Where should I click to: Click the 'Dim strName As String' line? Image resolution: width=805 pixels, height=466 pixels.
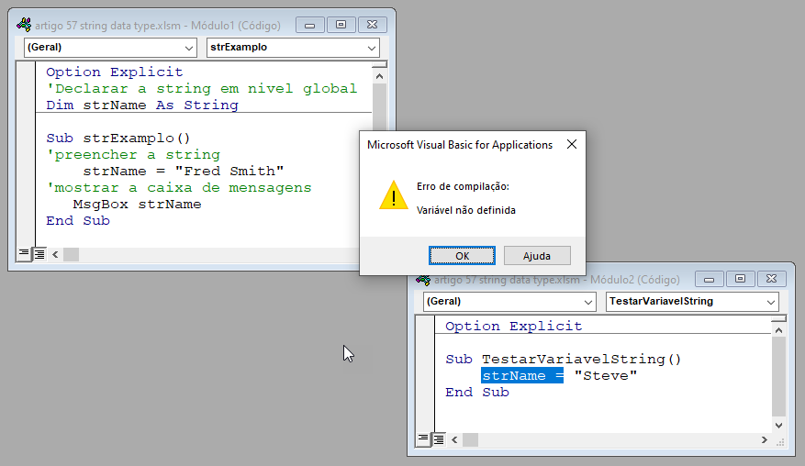point(142,105)
